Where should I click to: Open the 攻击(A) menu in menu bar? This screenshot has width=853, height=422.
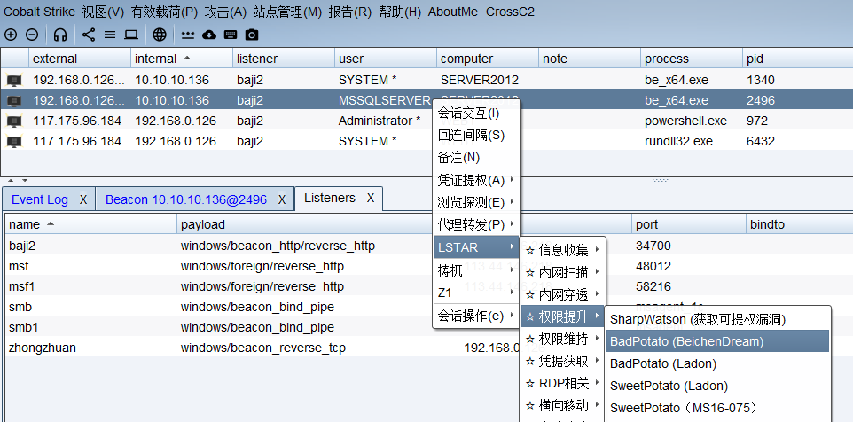click(225, 12)
